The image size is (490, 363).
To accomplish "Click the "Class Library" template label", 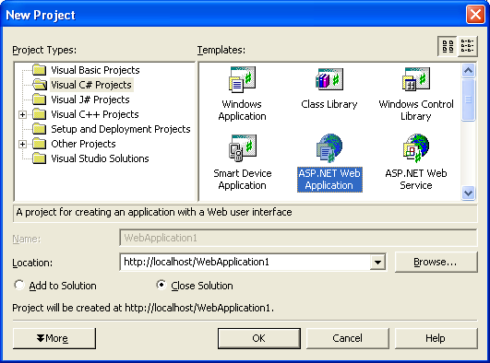I will (x=329, y=104).
